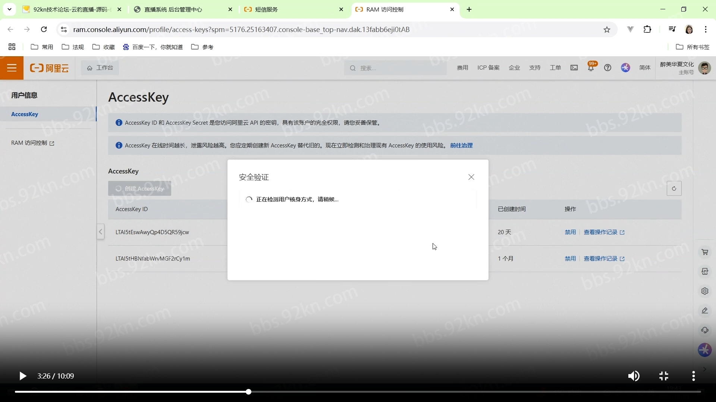Select AccessKey ID LTAI5tEswAwyQp4D5QR59jcw
716x402 pixels.
point(152,232)
